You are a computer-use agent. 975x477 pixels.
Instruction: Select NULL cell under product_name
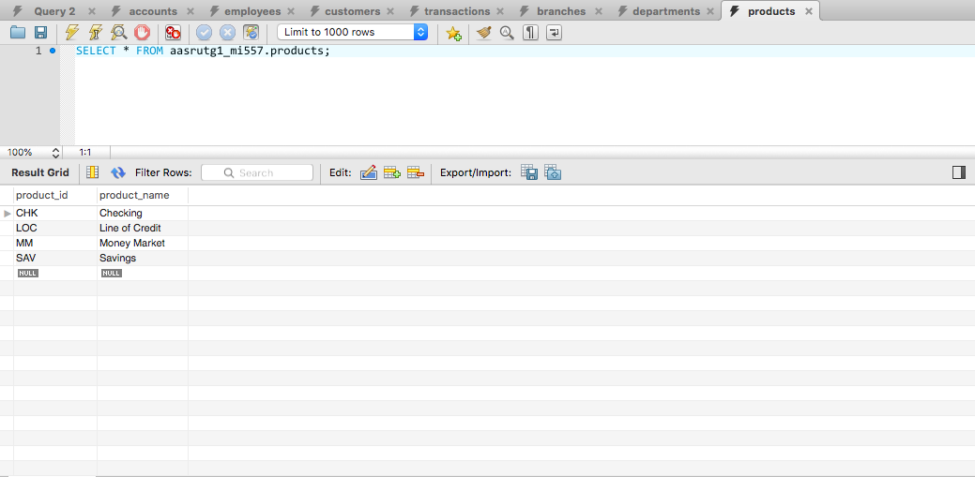(143, 274)
